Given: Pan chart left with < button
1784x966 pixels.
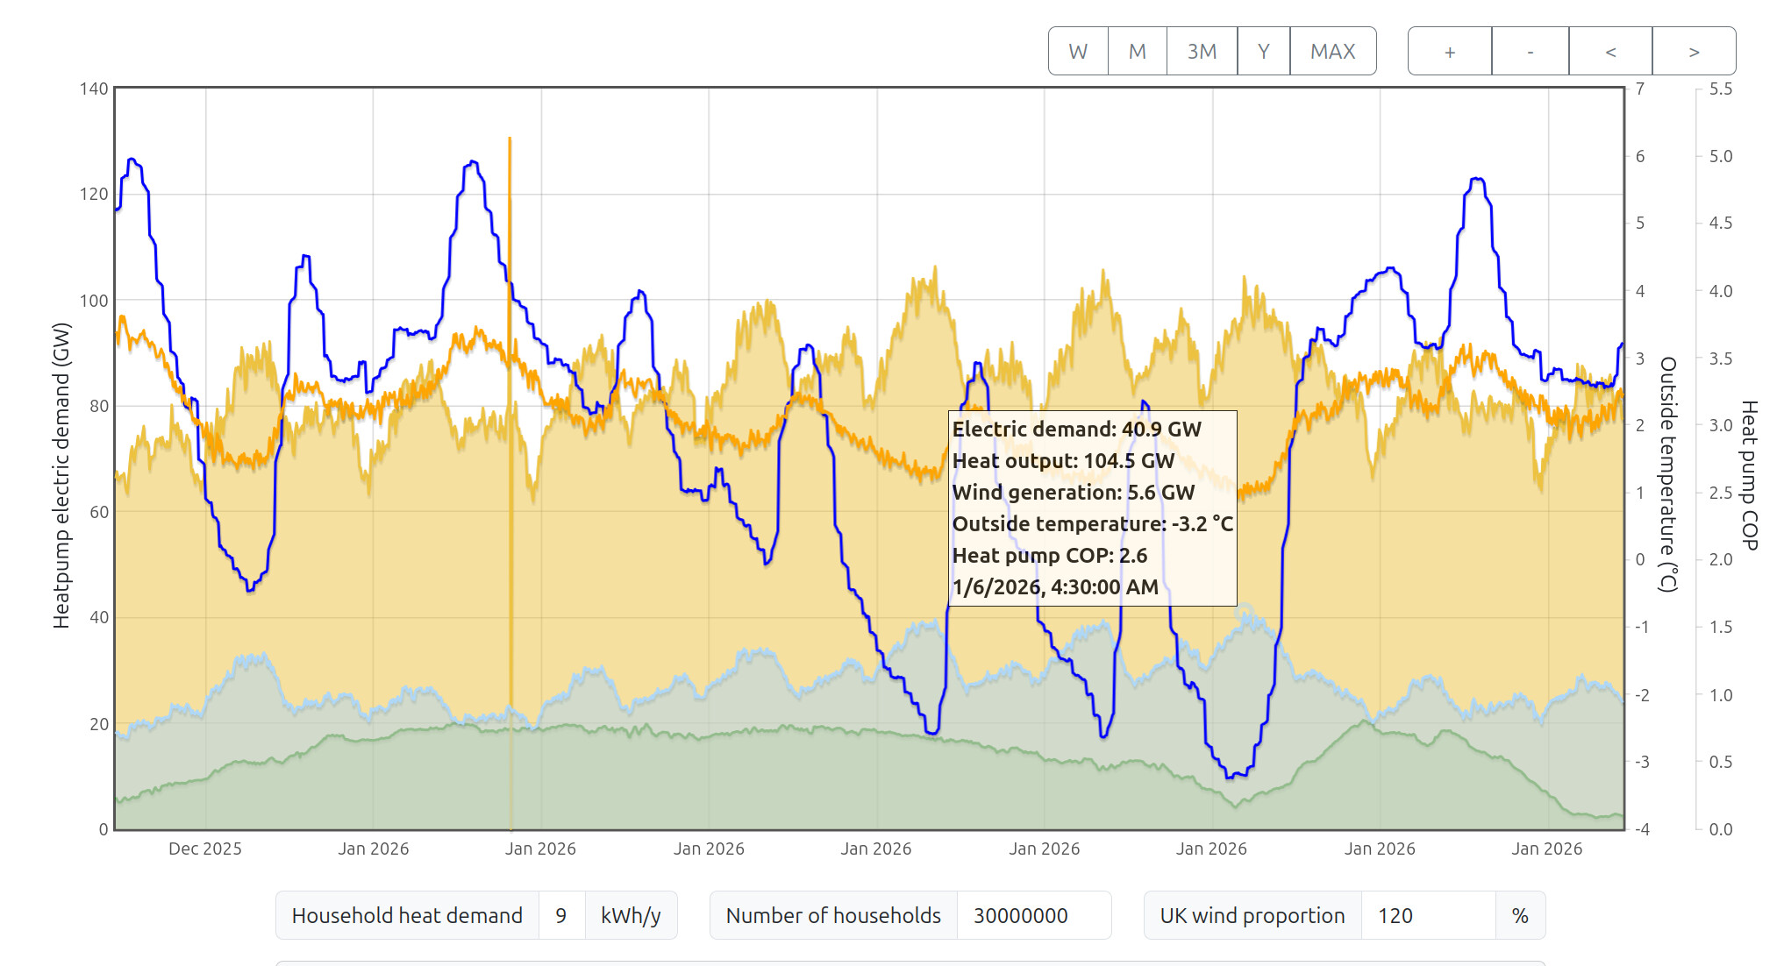Looking at the screenshot, I should tap(1610, 52).
